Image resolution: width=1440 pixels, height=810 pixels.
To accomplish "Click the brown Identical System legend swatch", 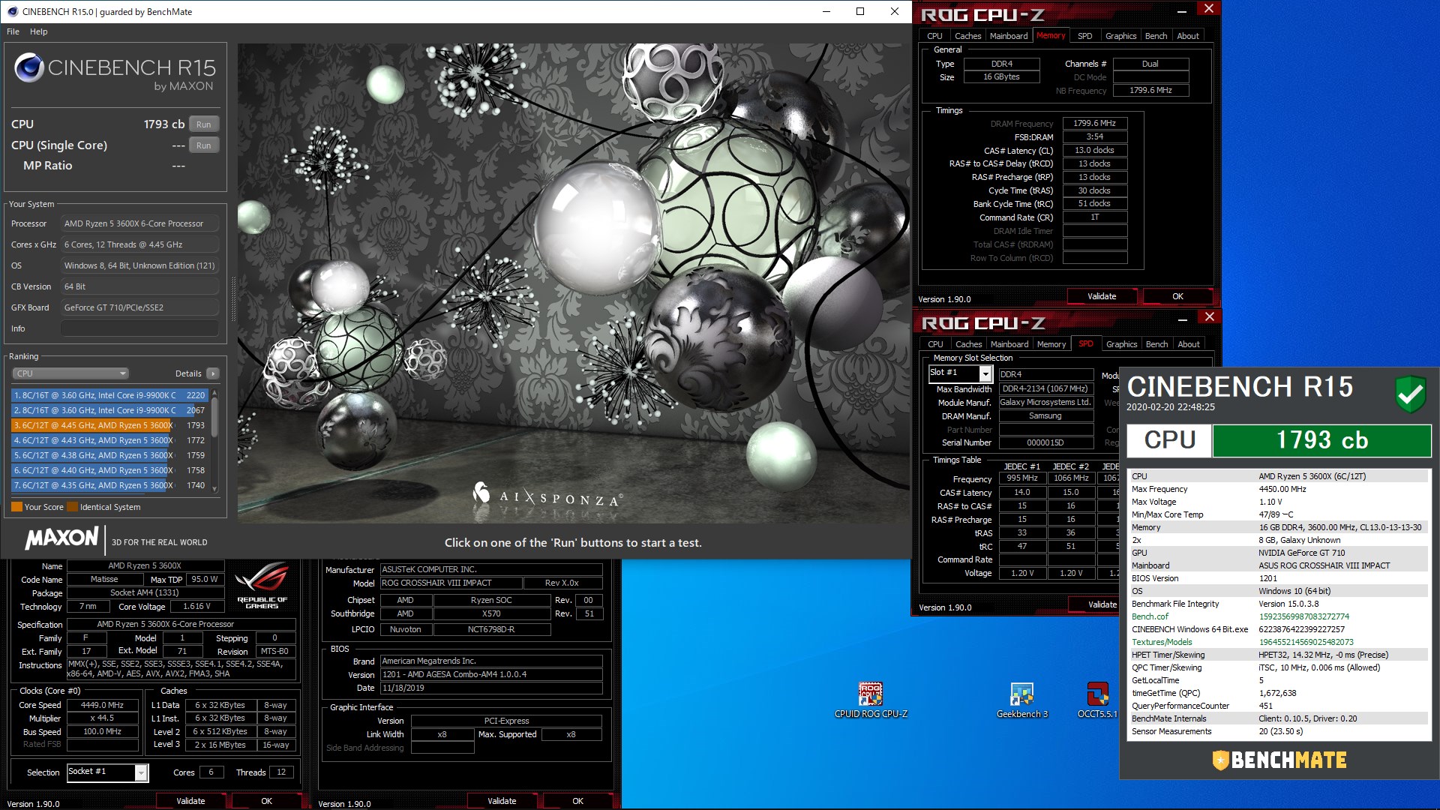I will (x=72, y=507).
